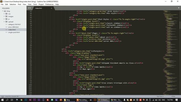Click the css folder icon
This screenshot has height=102, width=181.
(7, 14)
